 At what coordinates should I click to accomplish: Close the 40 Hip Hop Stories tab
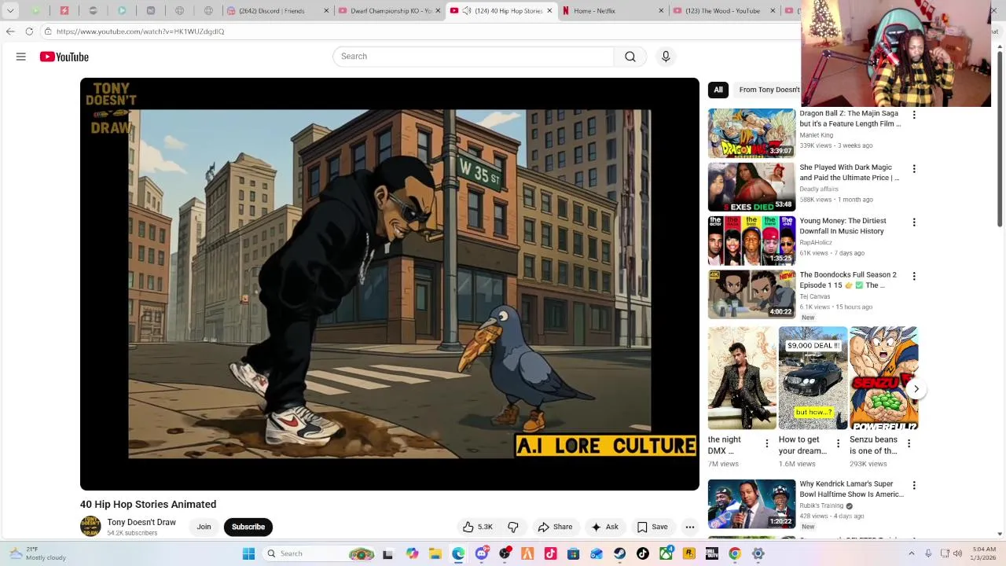point(549,11)
